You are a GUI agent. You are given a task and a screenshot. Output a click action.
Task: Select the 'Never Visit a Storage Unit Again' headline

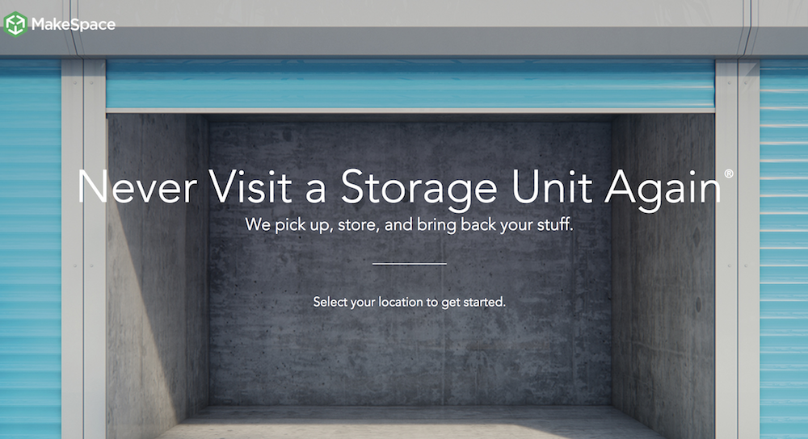(x=400, y=188)
